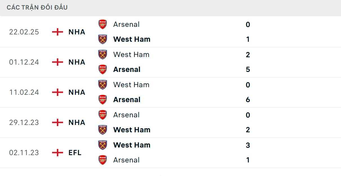Click England flag in the 11.02.24 row
341x176 pixels.
point(58,92)
